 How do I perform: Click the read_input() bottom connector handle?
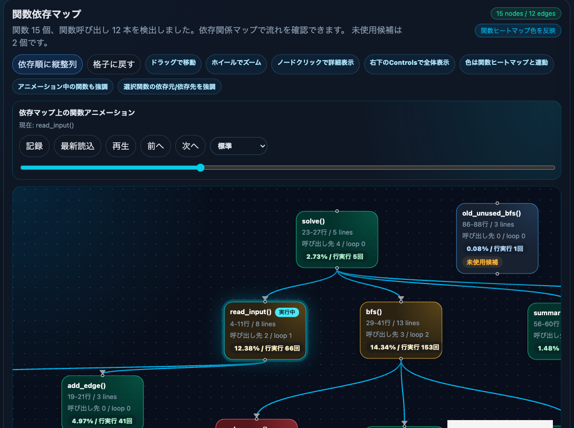pyautogui.click(x=265, y=360)
